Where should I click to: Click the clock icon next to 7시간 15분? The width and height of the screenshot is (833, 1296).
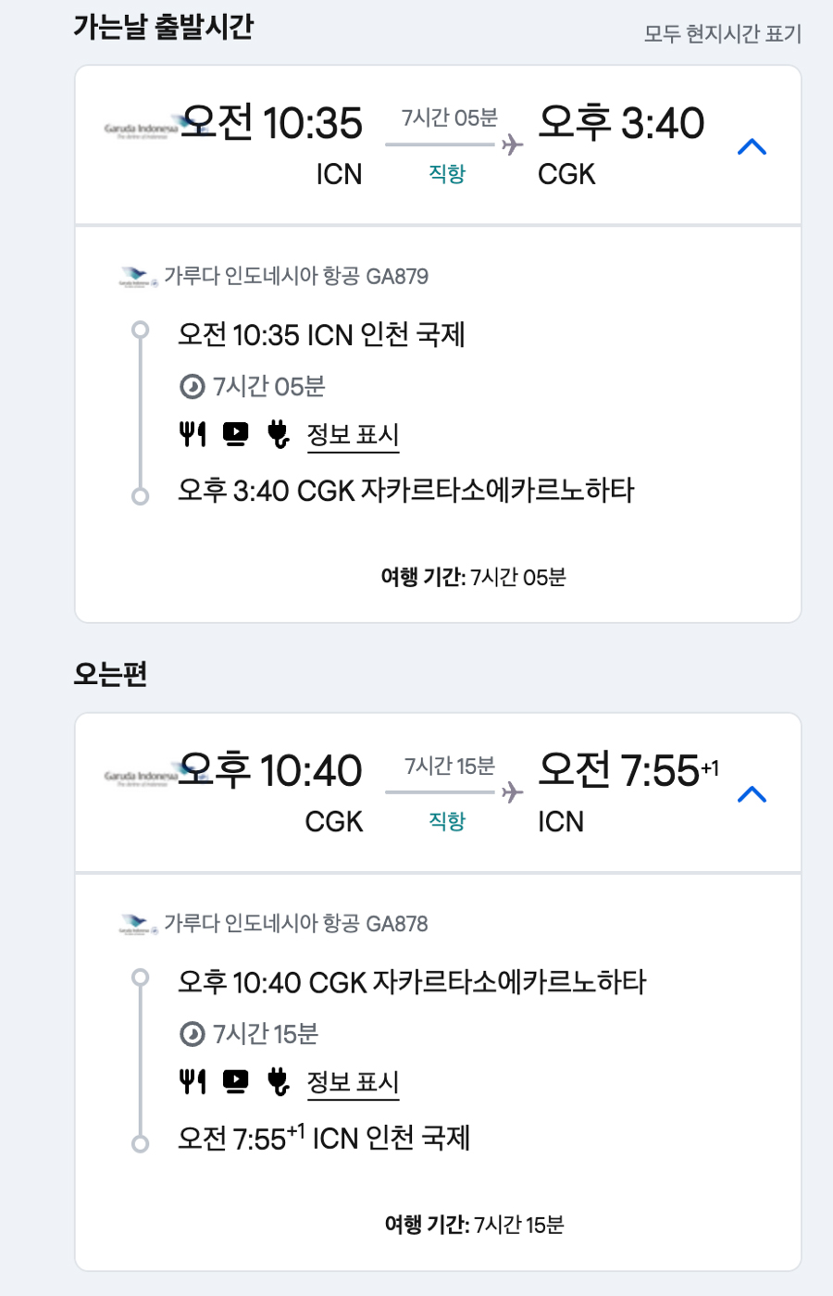pyautogui.click(x=192, y=1033)
